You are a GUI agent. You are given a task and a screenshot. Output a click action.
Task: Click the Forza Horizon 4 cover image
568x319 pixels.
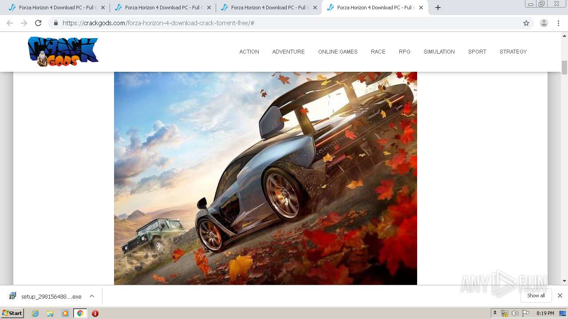(x=265, y=178)
